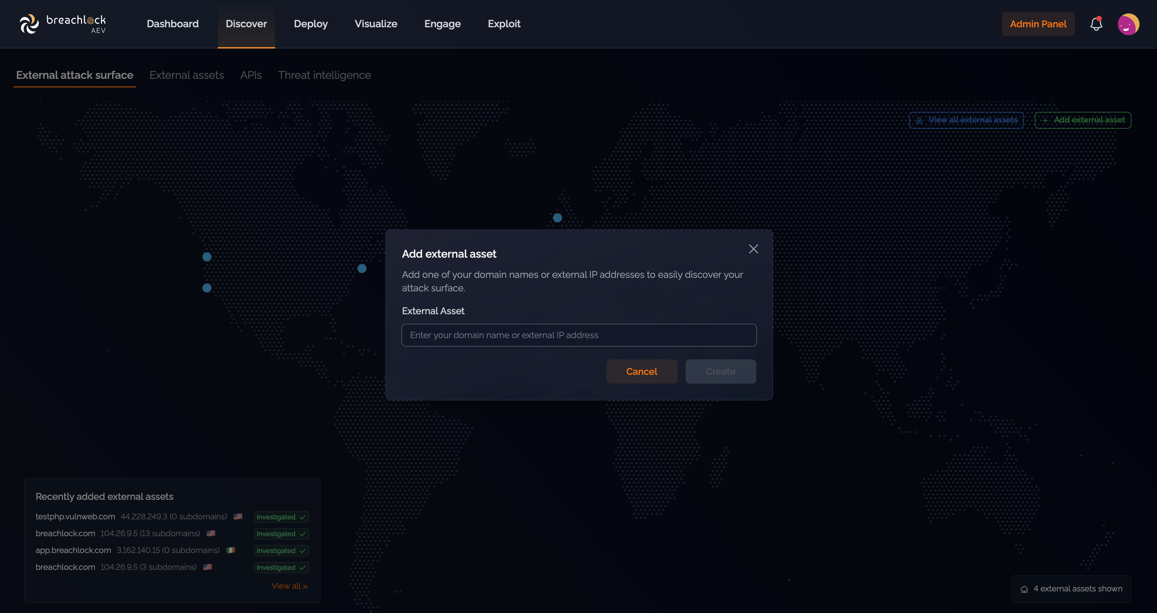Open the user avatar profile menu

tap(1128, 24)
